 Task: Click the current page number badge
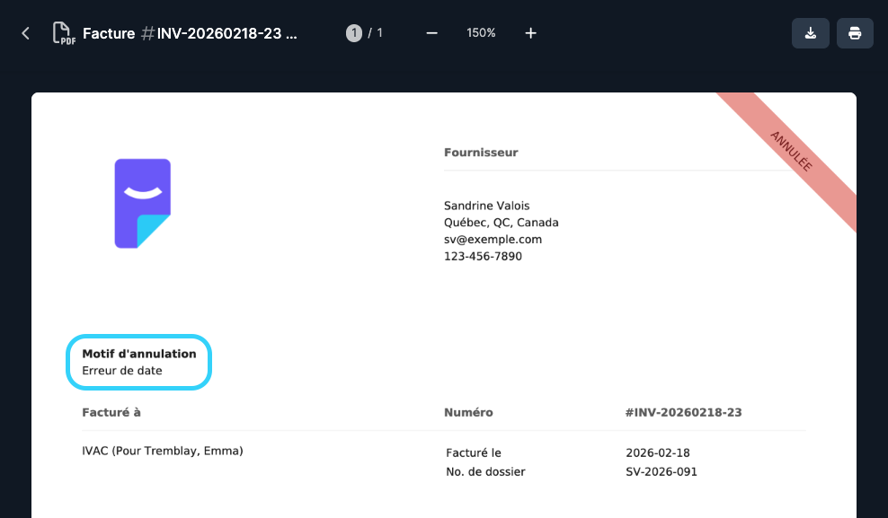pyautogui.click(x=354, y=33)
